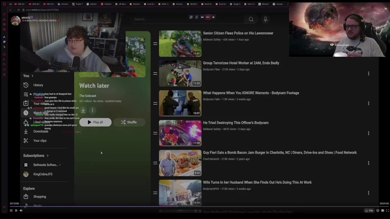Open Watch later playlist three-dot menu
Image resolution: width=390 pixels, height=219 pixels.
coord(92,110)
